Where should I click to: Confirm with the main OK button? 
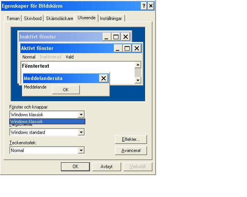click(76, 167)
